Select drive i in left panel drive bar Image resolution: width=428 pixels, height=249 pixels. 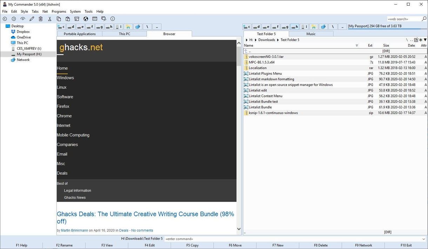[119, 27]
